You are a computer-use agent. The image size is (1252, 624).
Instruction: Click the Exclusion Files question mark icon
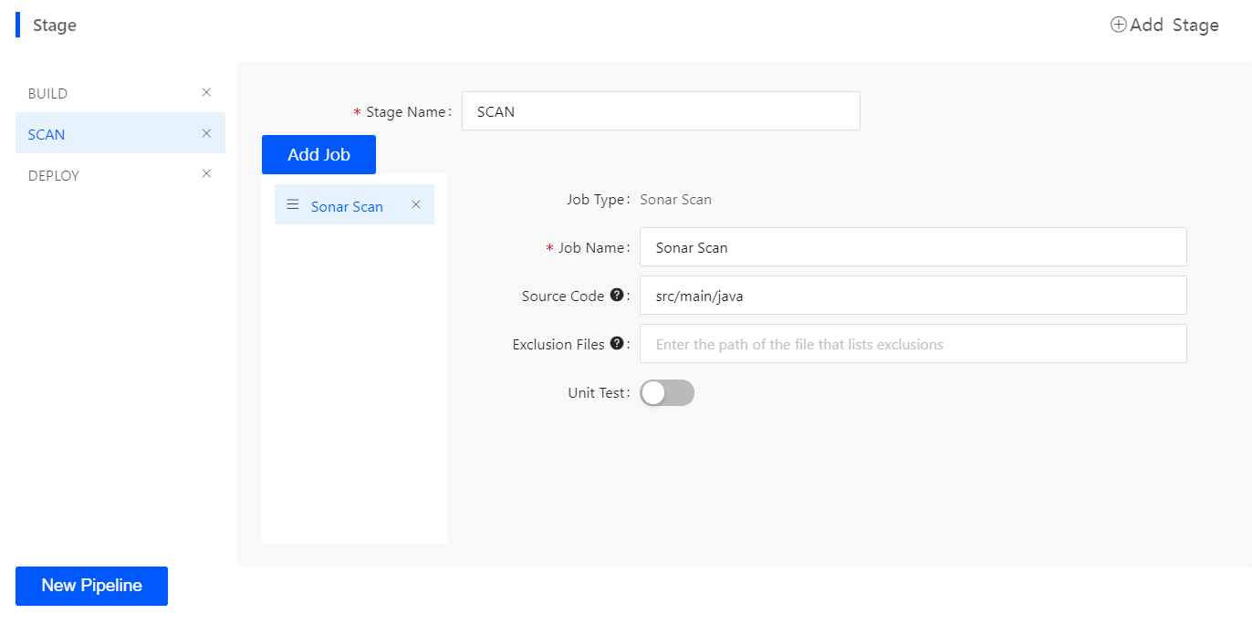point(617,344)
